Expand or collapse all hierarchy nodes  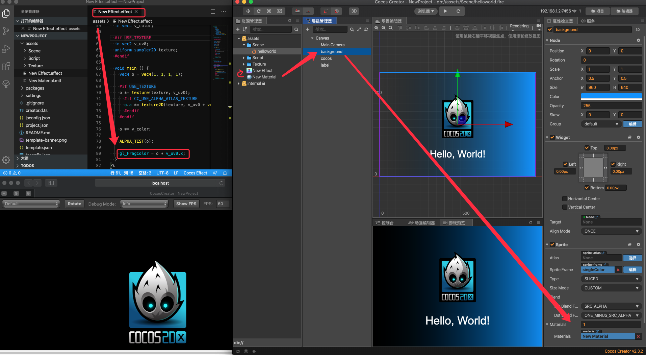359,29
